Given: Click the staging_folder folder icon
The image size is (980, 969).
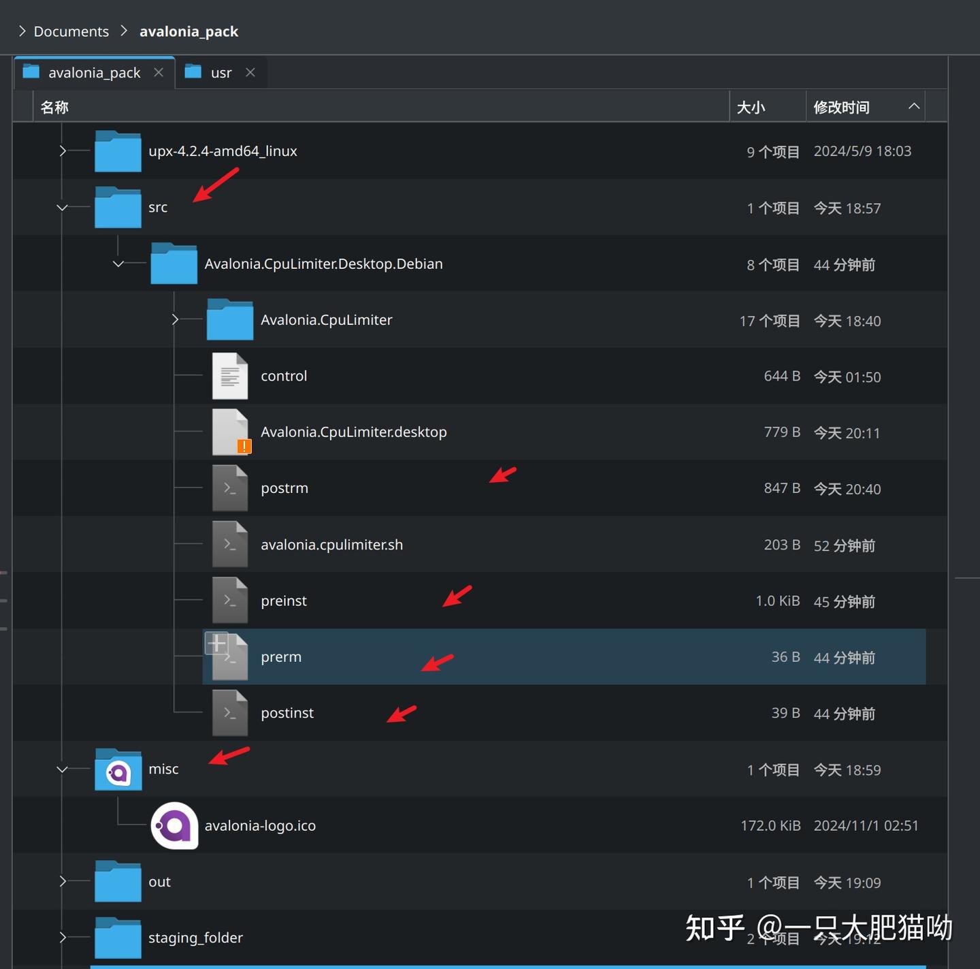Looking at the screenshot, I should click(117, 937).
